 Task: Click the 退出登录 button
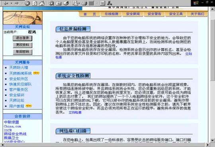[22, 38]
